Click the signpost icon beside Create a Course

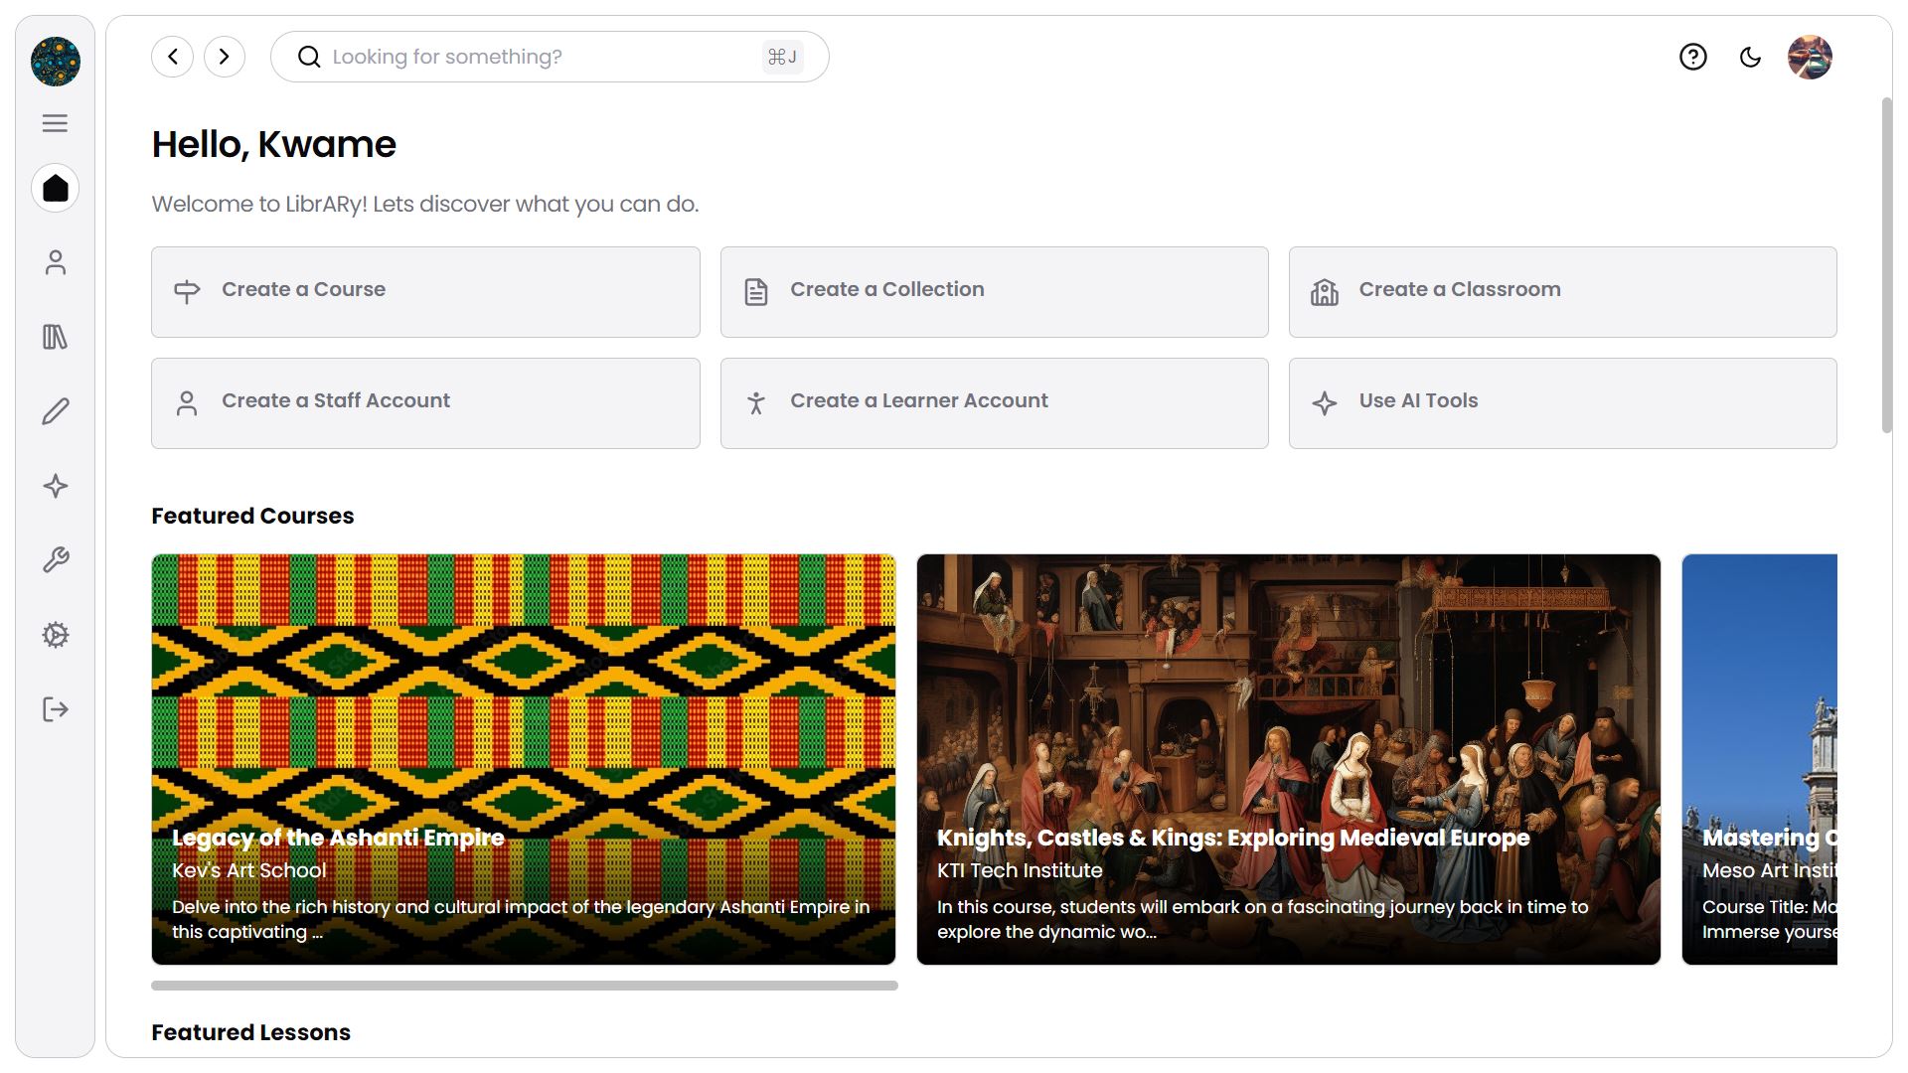(x=187, y=291)
